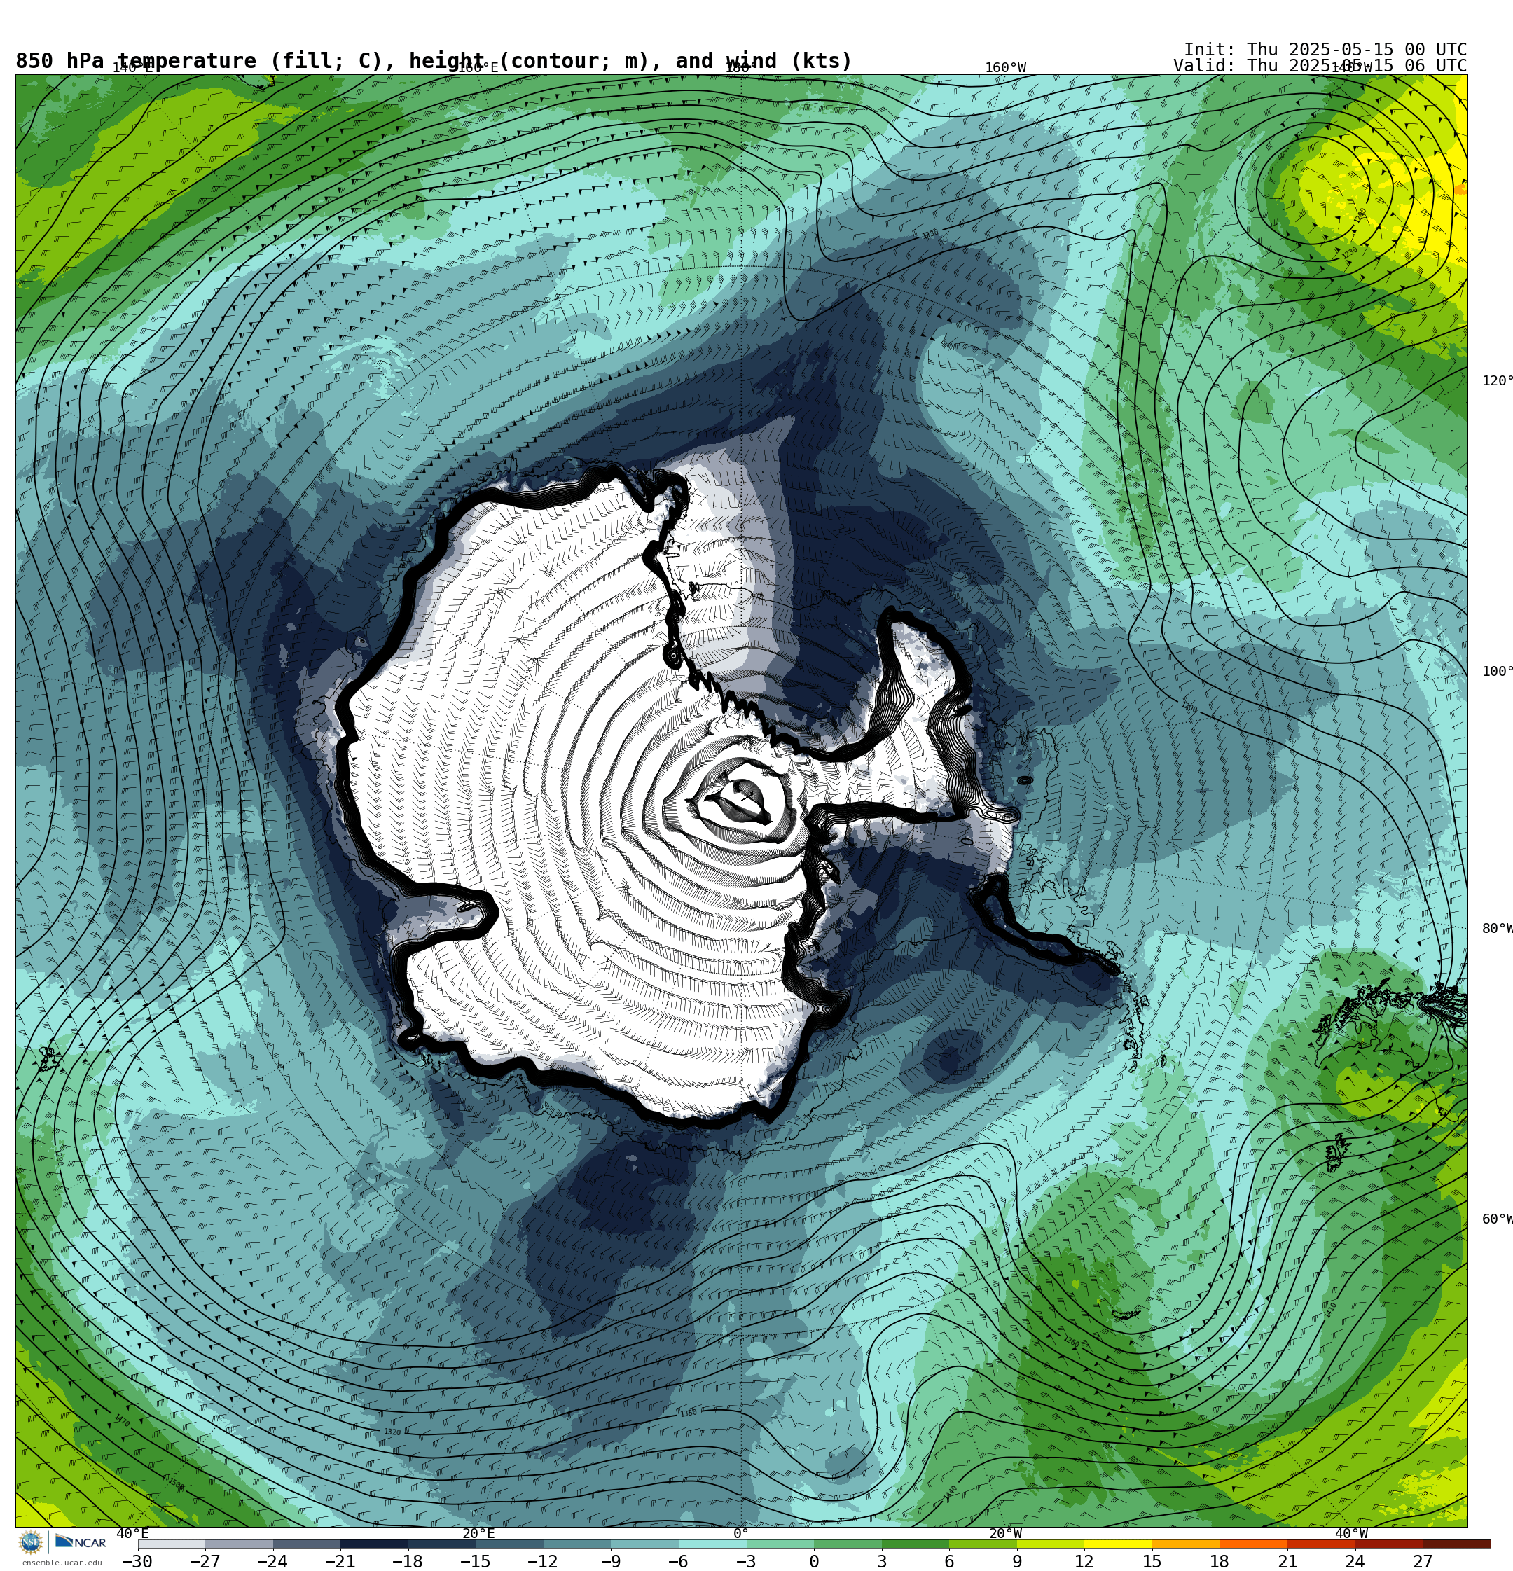Click the 27 colorbar label
Screen dimensions: 1513x1571
click(1423, 1561)
